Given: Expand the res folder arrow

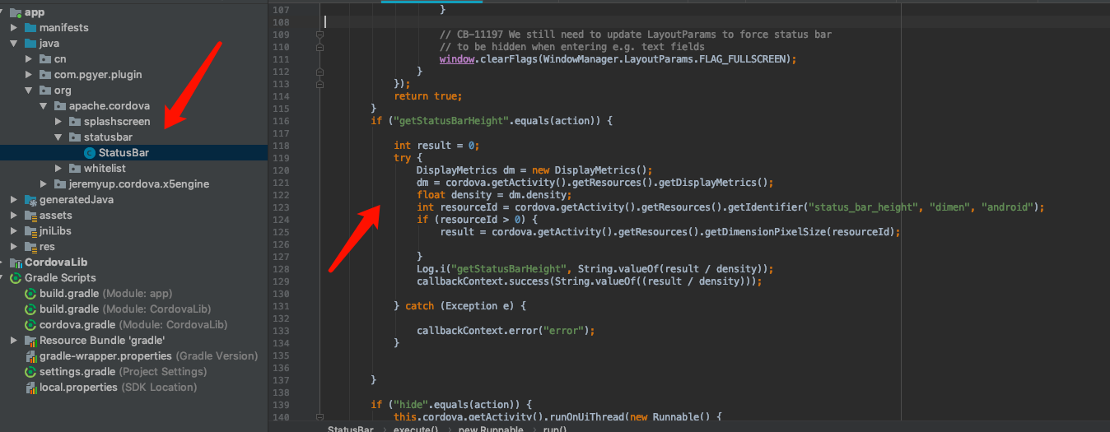Looking at the screenshot, I should click(14, 247).
